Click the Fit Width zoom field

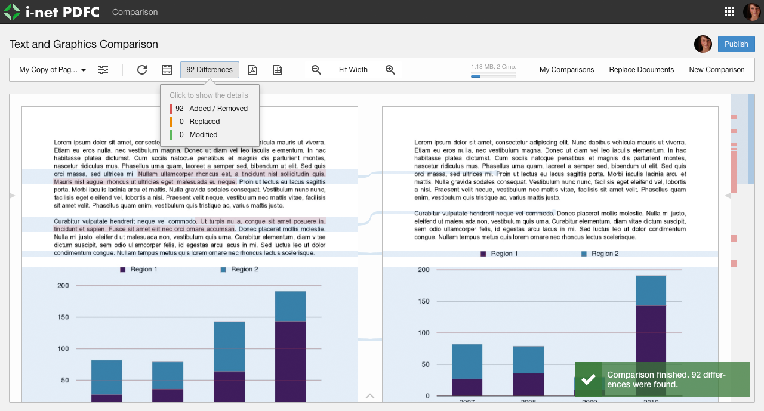coord(353,70)
